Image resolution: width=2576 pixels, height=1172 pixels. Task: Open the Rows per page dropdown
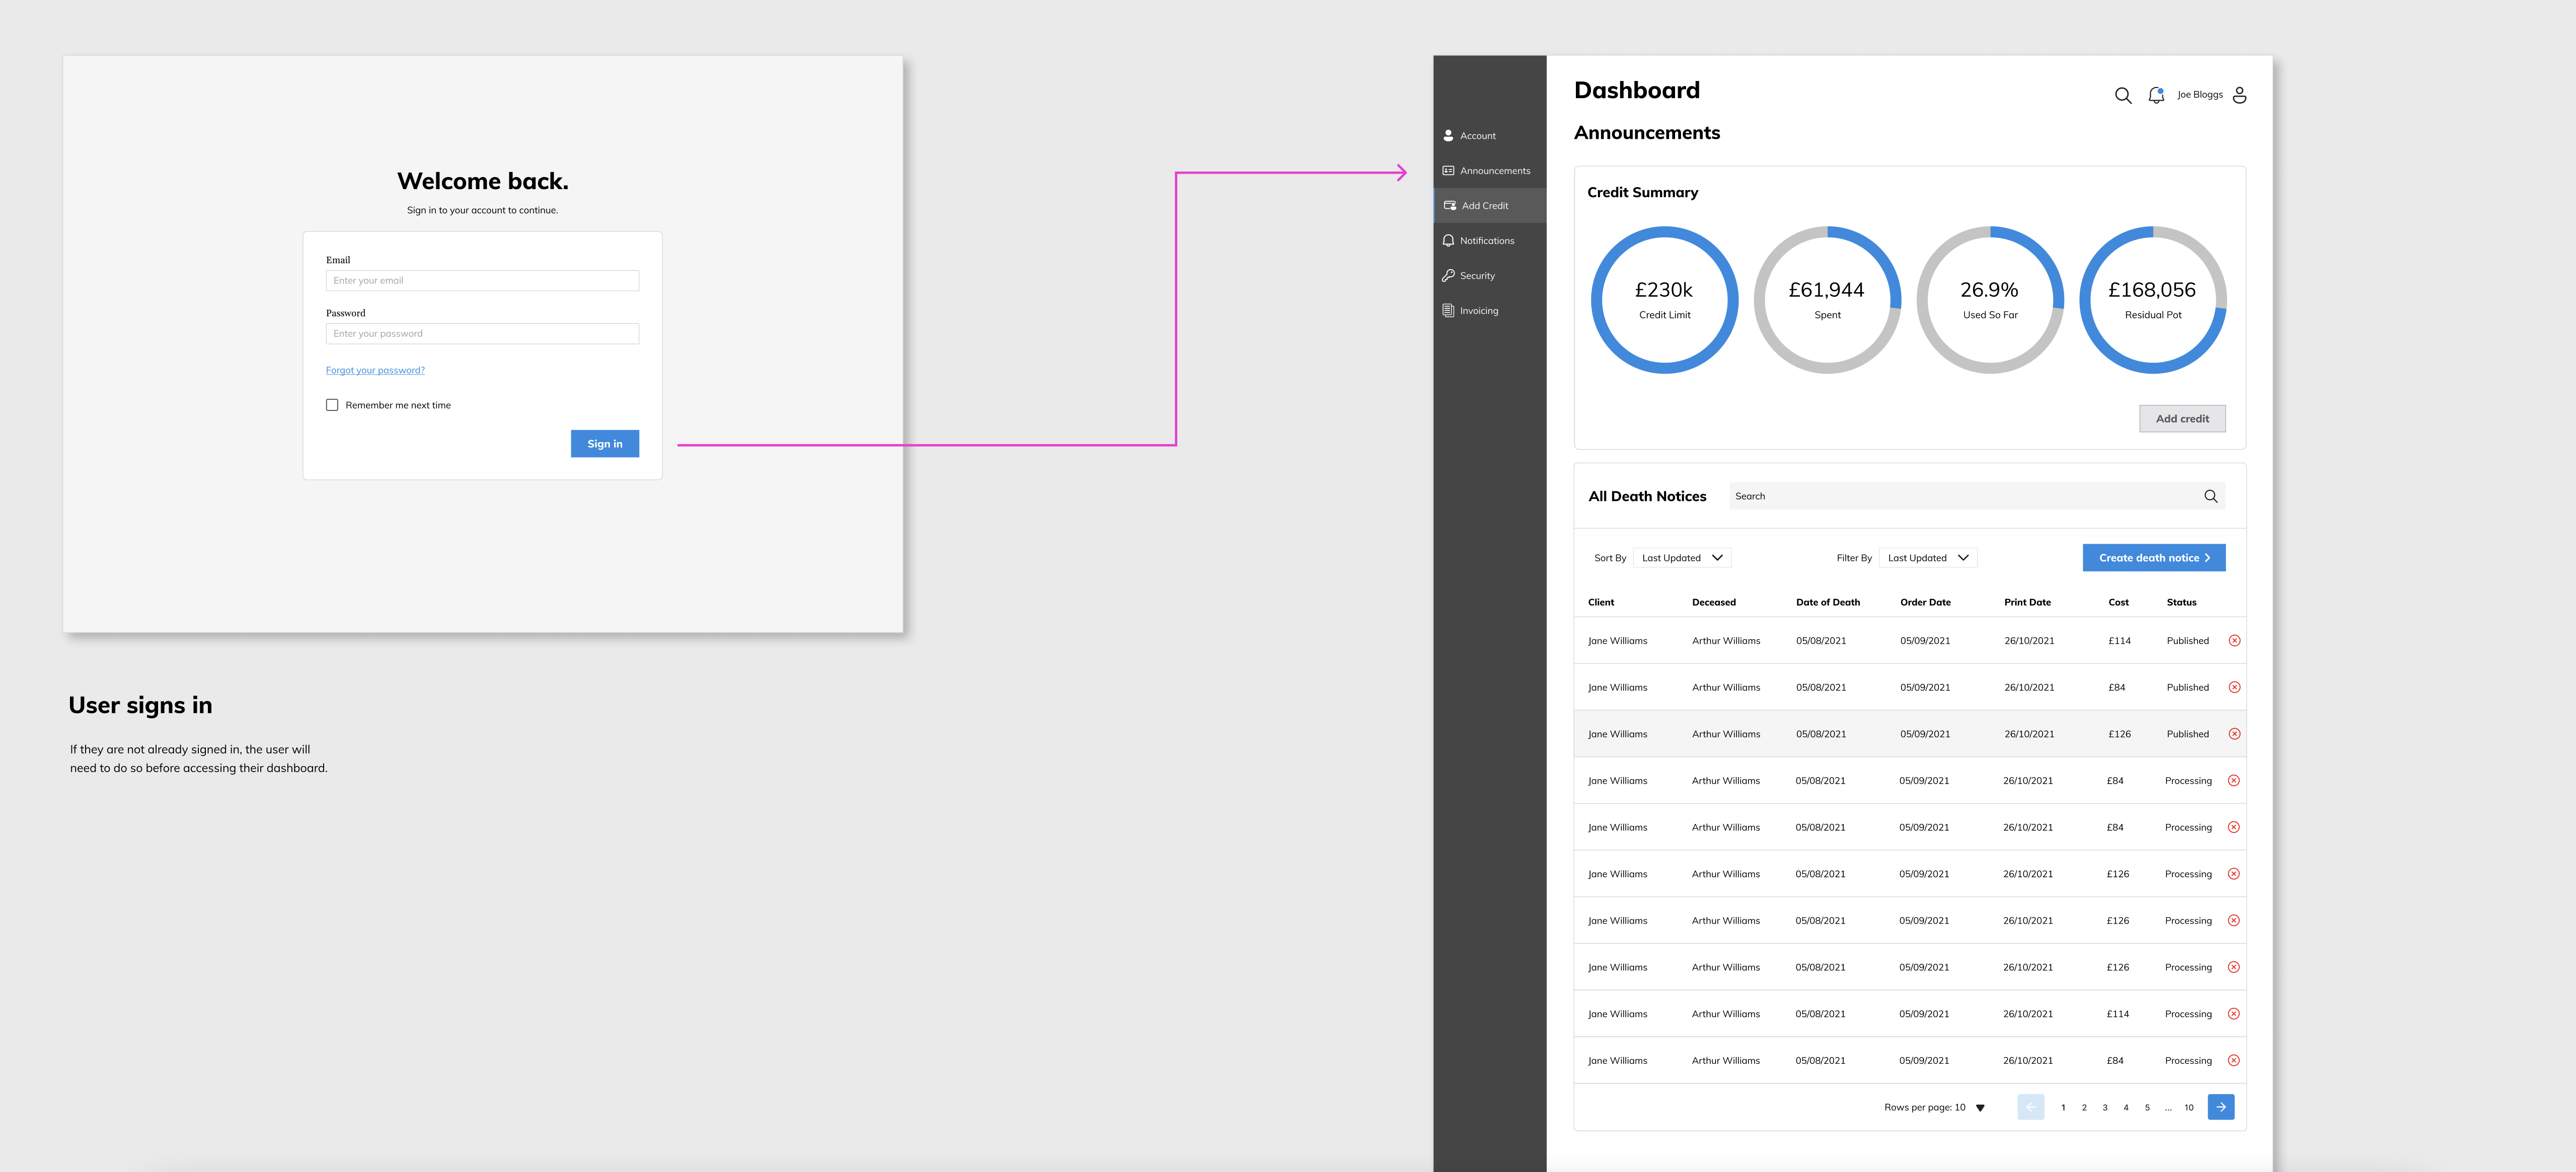[x=1979, y=1107]
